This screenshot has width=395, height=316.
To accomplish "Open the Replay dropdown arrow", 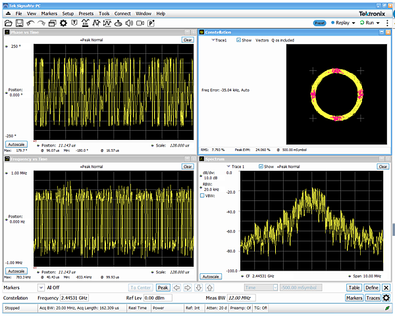I will [x=354, y=22].
